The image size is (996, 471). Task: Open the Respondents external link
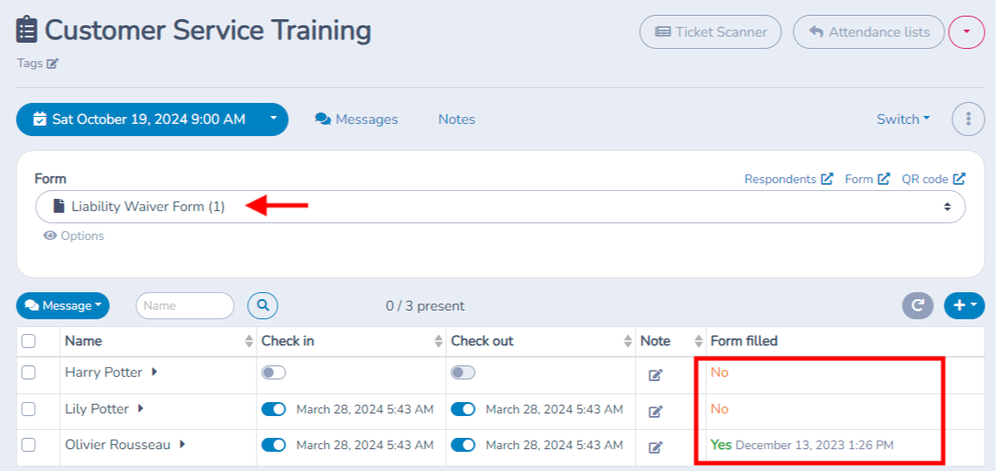pyautogui.click(x=788, y=179)
